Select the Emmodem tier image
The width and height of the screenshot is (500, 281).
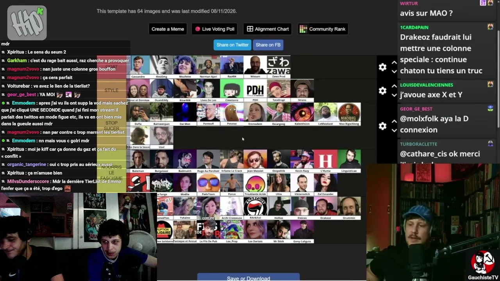click(x=255, y=114)
